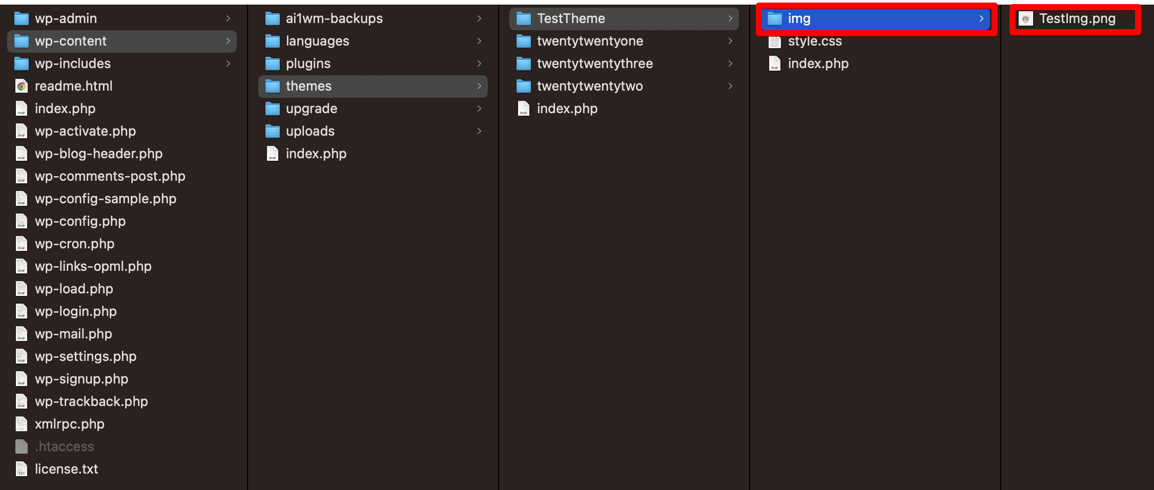The height and width of the screenshot is (490, 1154).
Task: Expand the languages folder chevron
Action: [479, 41]
